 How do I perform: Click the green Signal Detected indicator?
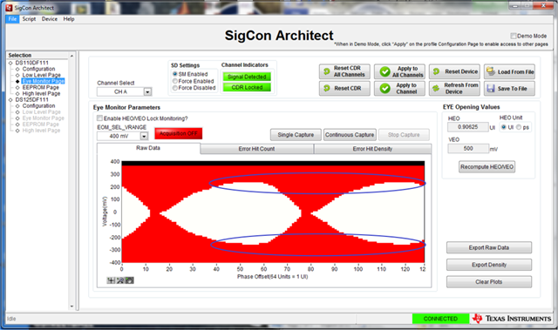click(x=247, y=77)
